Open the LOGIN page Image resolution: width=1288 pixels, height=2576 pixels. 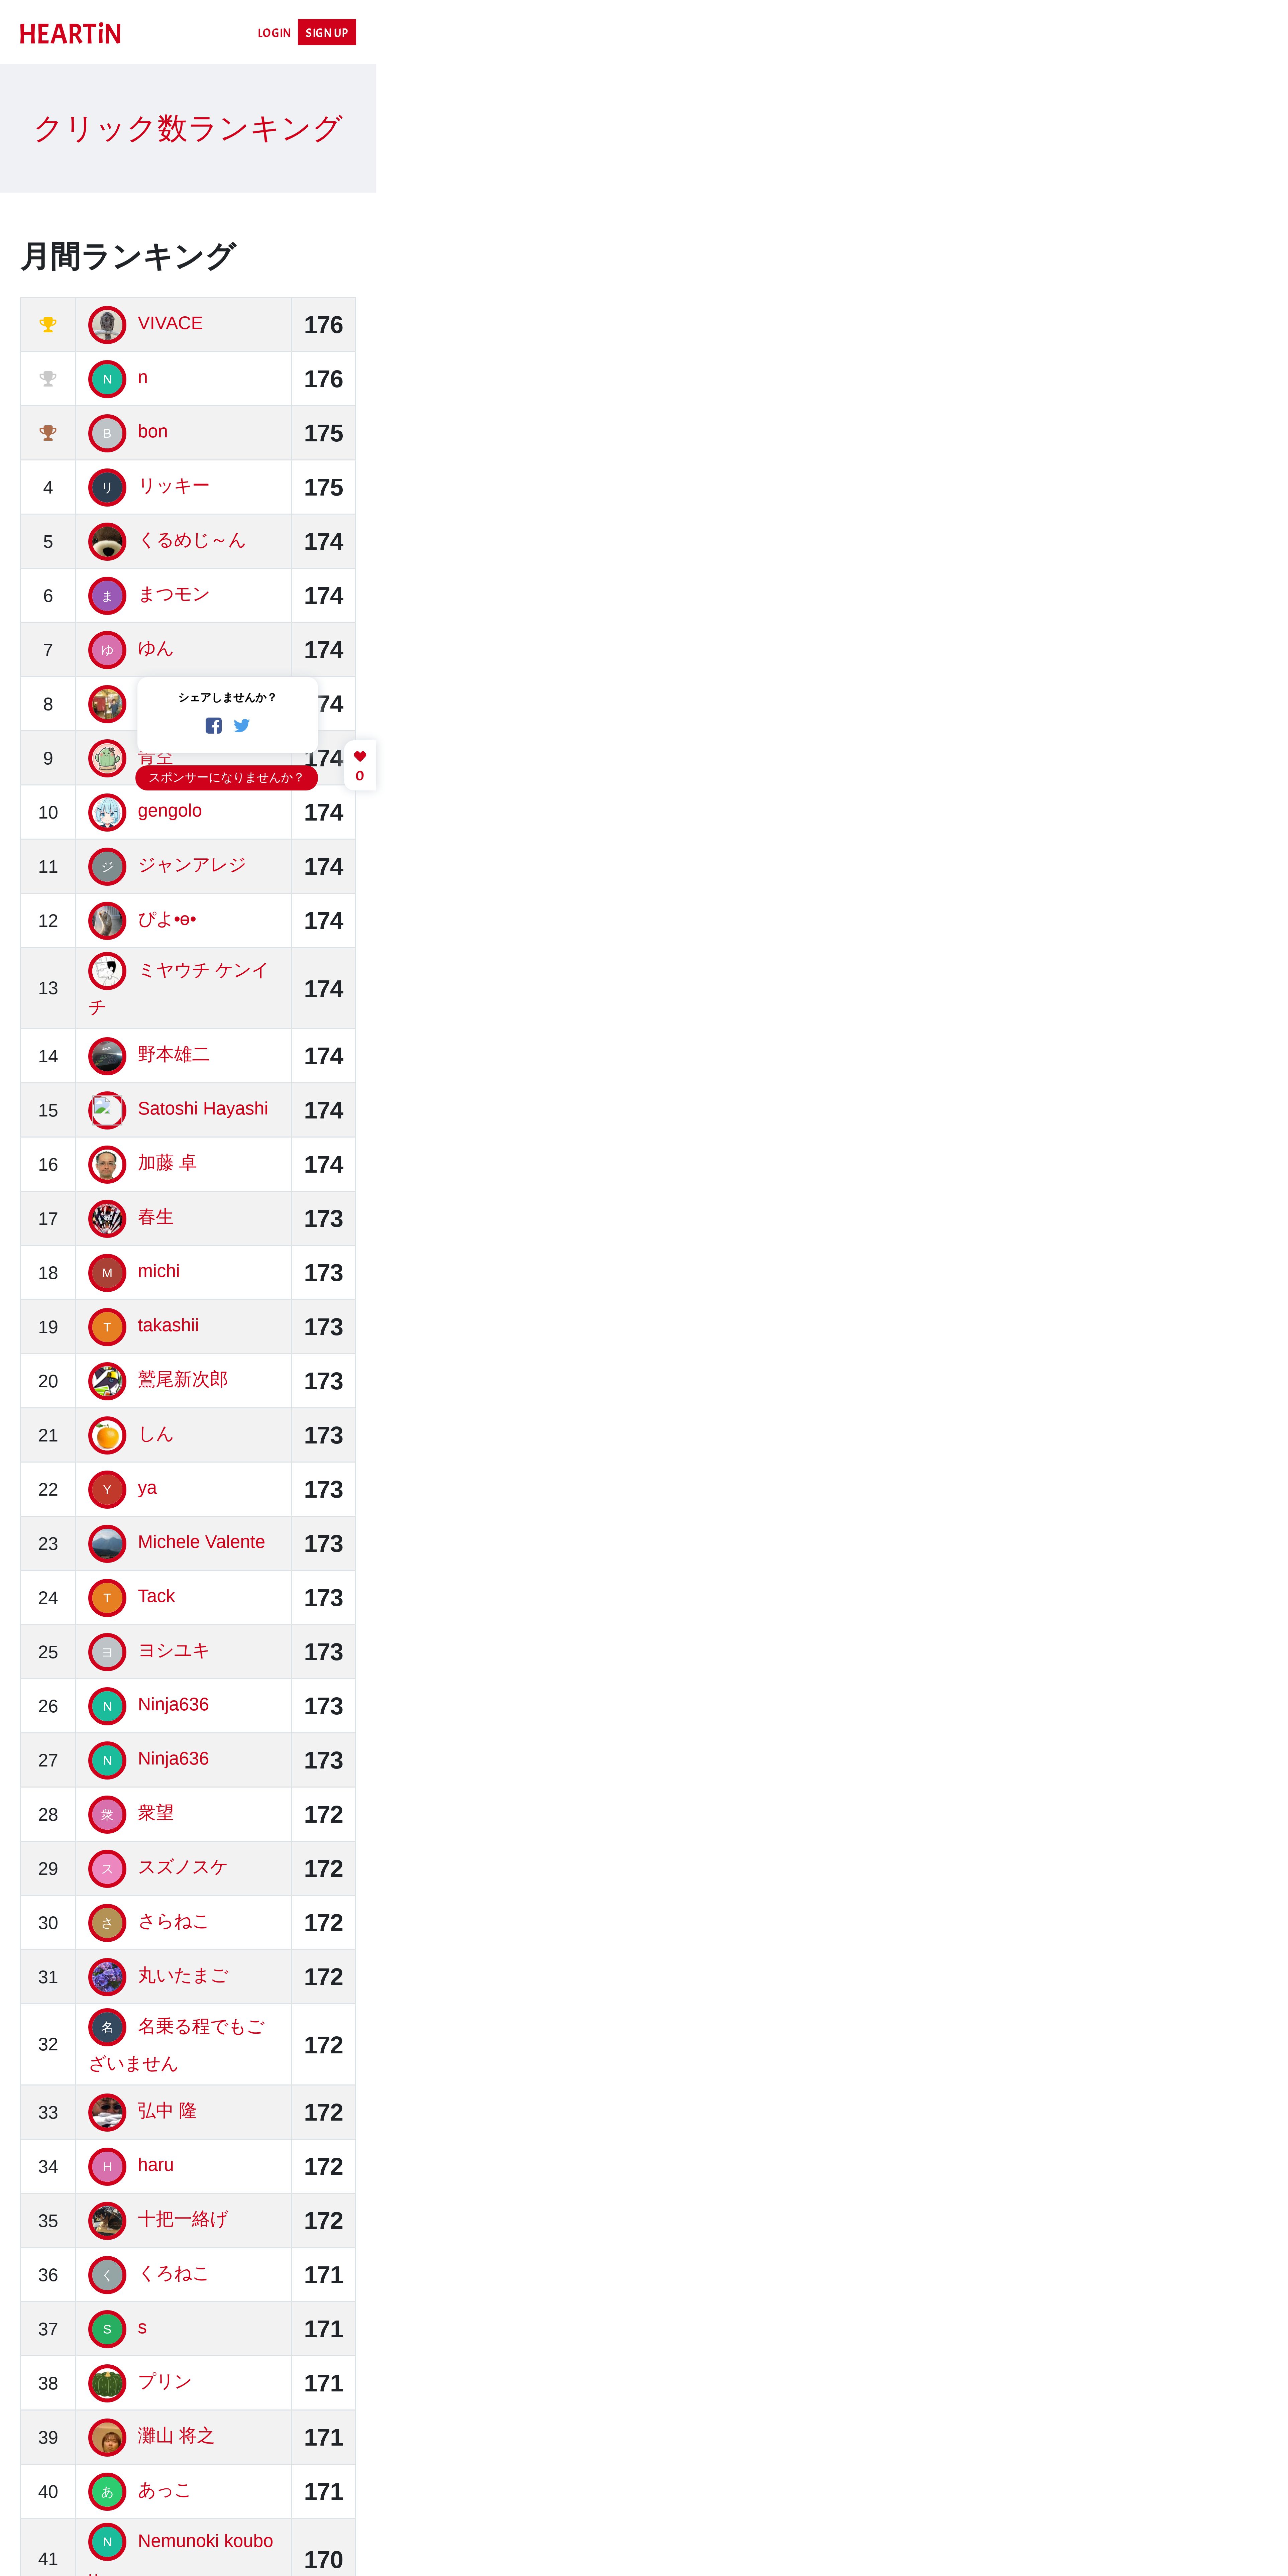(274, 33)
